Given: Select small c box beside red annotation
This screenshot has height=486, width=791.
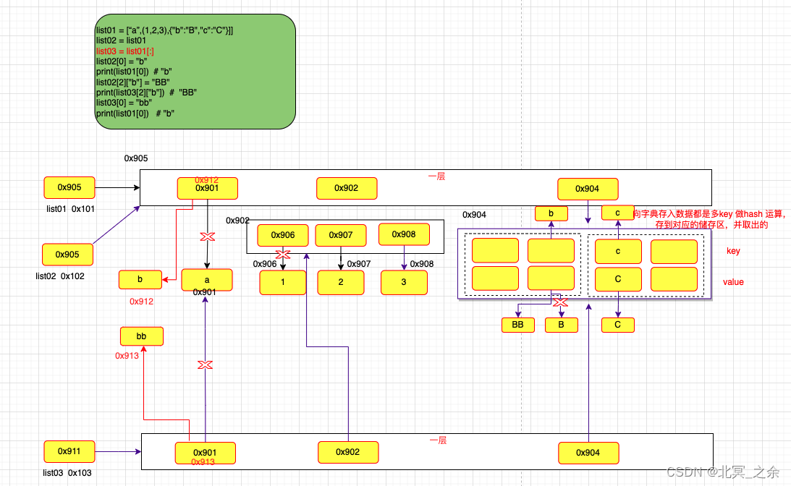Looking at the screenshot, I should coord(618,213).
